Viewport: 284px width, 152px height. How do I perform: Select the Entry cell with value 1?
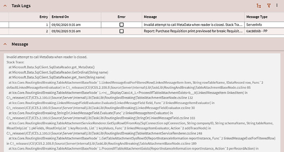29,25
